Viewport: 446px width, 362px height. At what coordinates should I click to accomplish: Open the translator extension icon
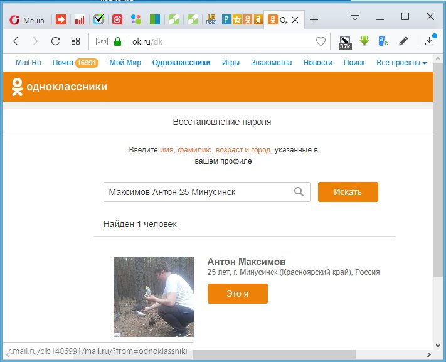[383, 41]
